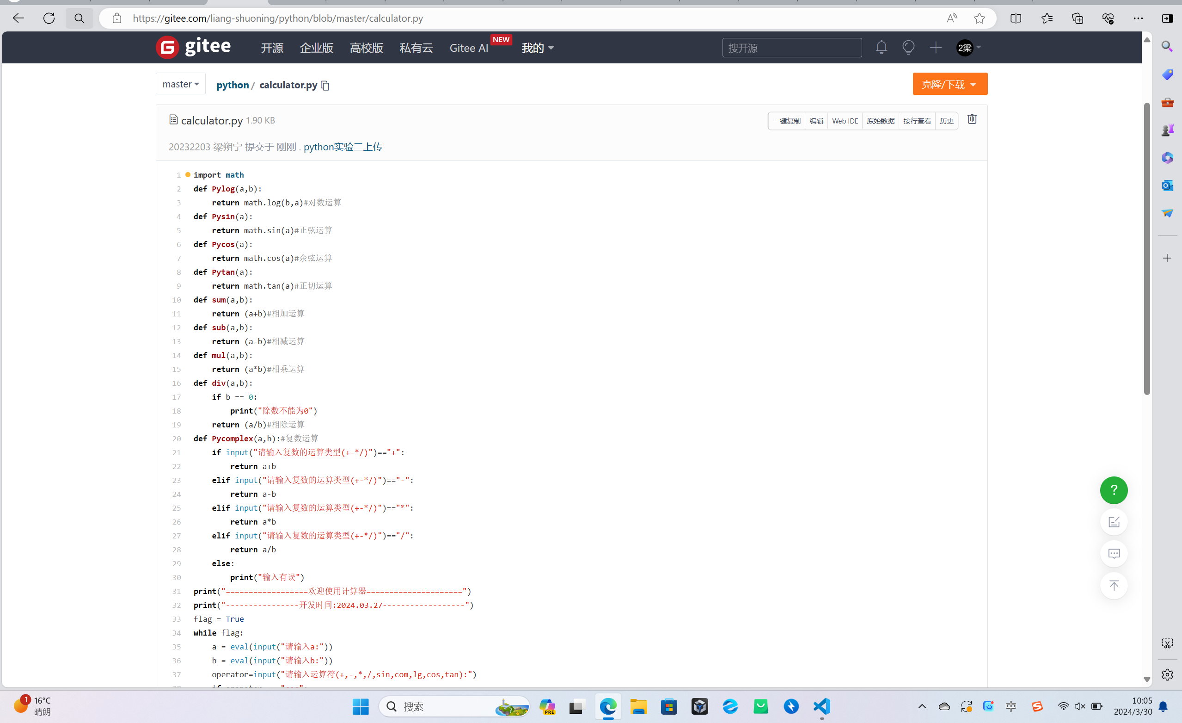The image size is (1182, 723).
Task: Open the 企业版 nav menu item
Action: pos(316,48)
